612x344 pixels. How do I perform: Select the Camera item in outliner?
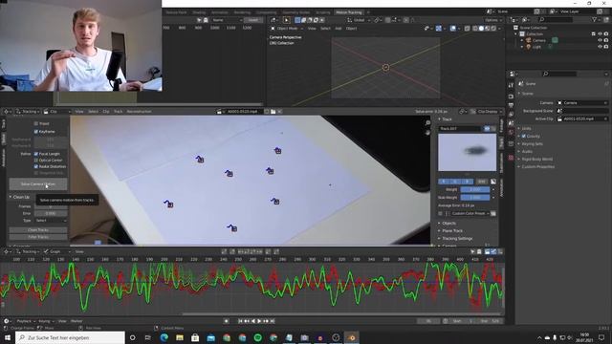(x=538, y=40)
